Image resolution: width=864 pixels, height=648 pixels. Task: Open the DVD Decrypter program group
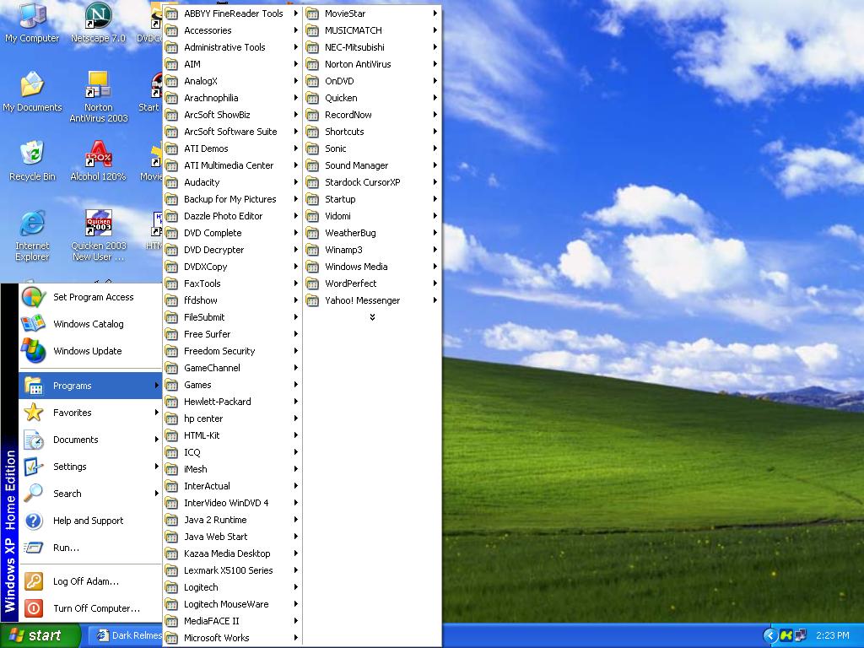(x=233, y=250)
